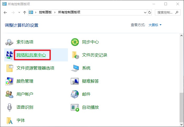
Task: Open the 用户帐户 link
Action: click(x=25, y=94)
